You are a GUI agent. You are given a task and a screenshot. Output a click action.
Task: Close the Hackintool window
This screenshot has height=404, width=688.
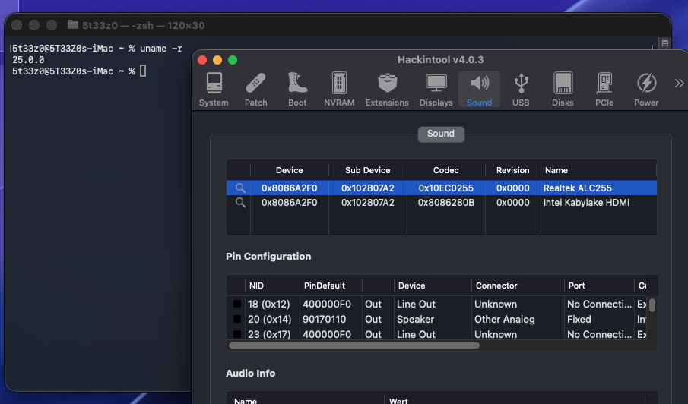tap(202, 60)
